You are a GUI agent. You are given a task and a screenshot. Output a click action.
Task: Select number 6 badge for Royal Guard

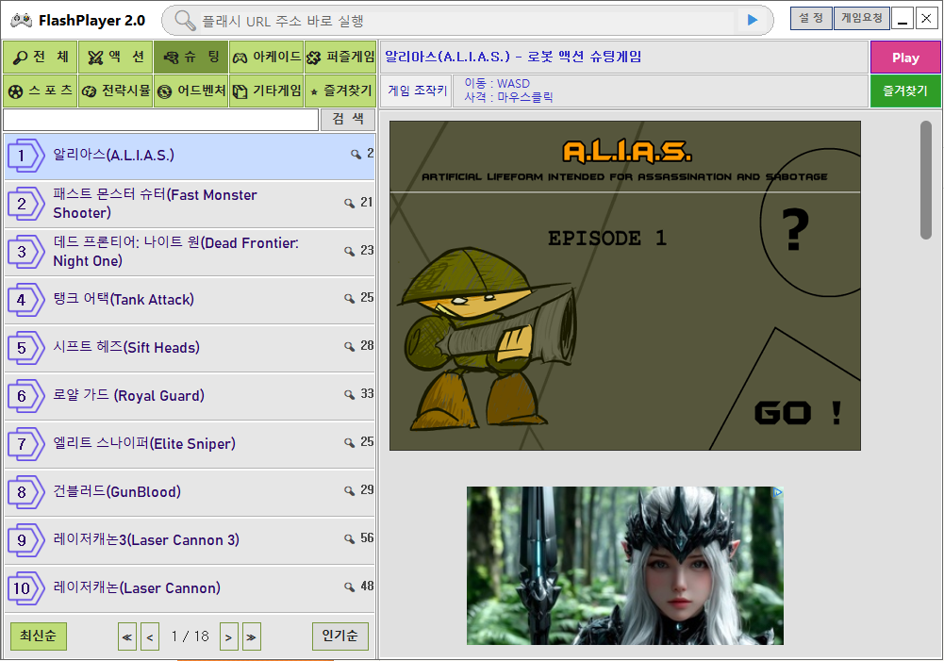coord(25,396)
